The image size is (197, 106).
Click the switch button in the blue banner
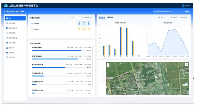(x=187, y=11)
